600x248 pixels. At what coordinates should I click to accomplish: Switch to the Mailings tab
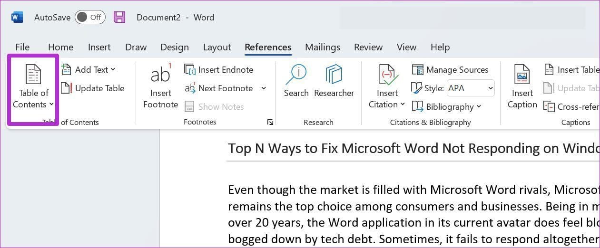pos(323,47)
